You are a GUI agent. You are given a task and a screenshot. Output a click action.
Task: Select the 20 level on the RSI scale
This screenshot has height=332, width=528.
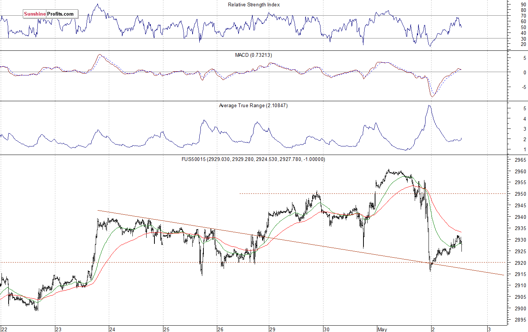(x=523, y=44)
